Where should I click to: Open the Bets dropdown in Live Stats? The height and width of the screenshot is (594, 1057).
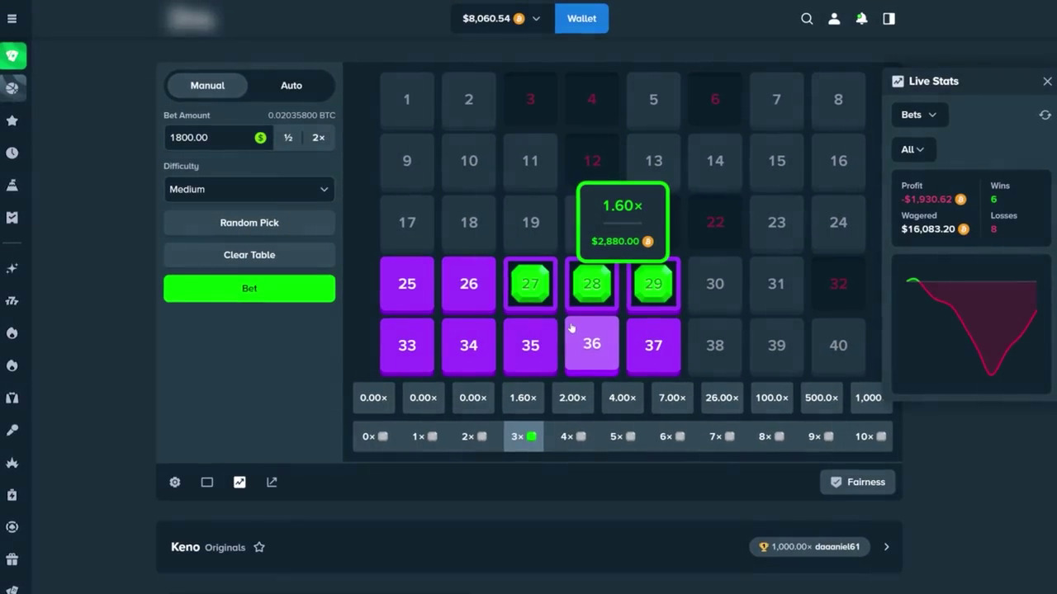(x=918, y=115)
